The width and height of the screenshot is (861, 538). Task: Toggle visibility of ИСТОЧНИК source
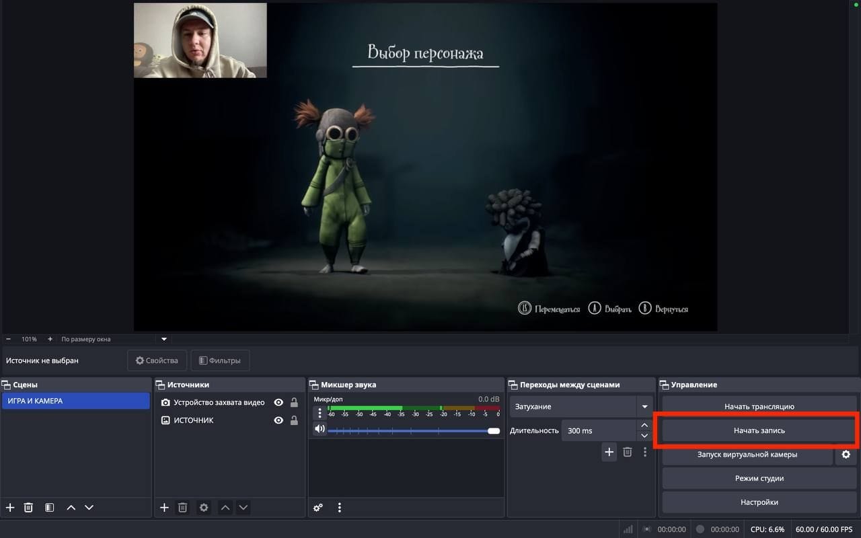[x=278, y=420]
